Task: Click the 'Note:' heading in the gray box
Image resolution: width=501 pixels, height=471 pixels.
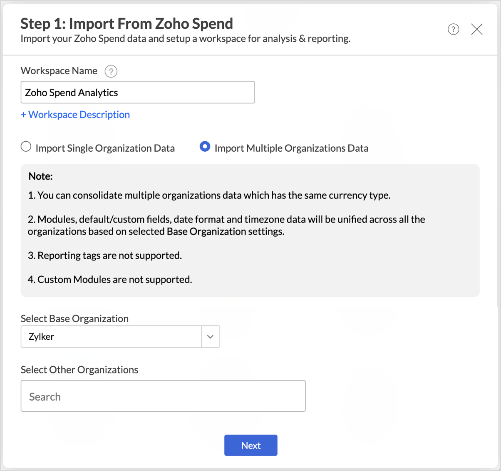Action: (x=40, y=176)
